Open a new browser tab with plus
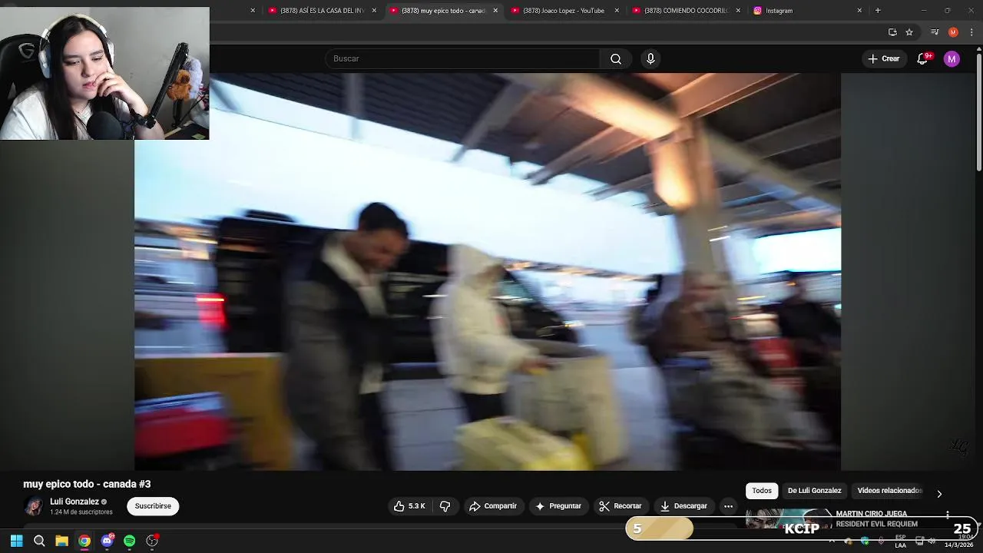 pyautogui.click(x=878, y=11)
